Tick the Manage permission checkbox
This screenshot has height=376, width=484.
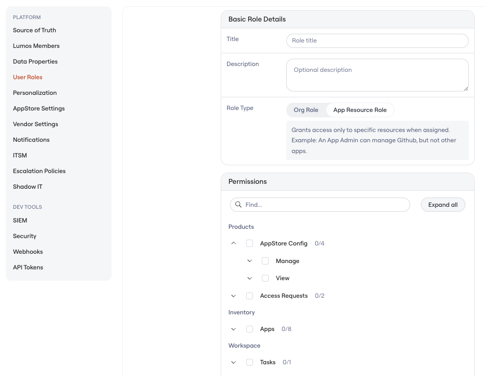[x=265, y=261]
